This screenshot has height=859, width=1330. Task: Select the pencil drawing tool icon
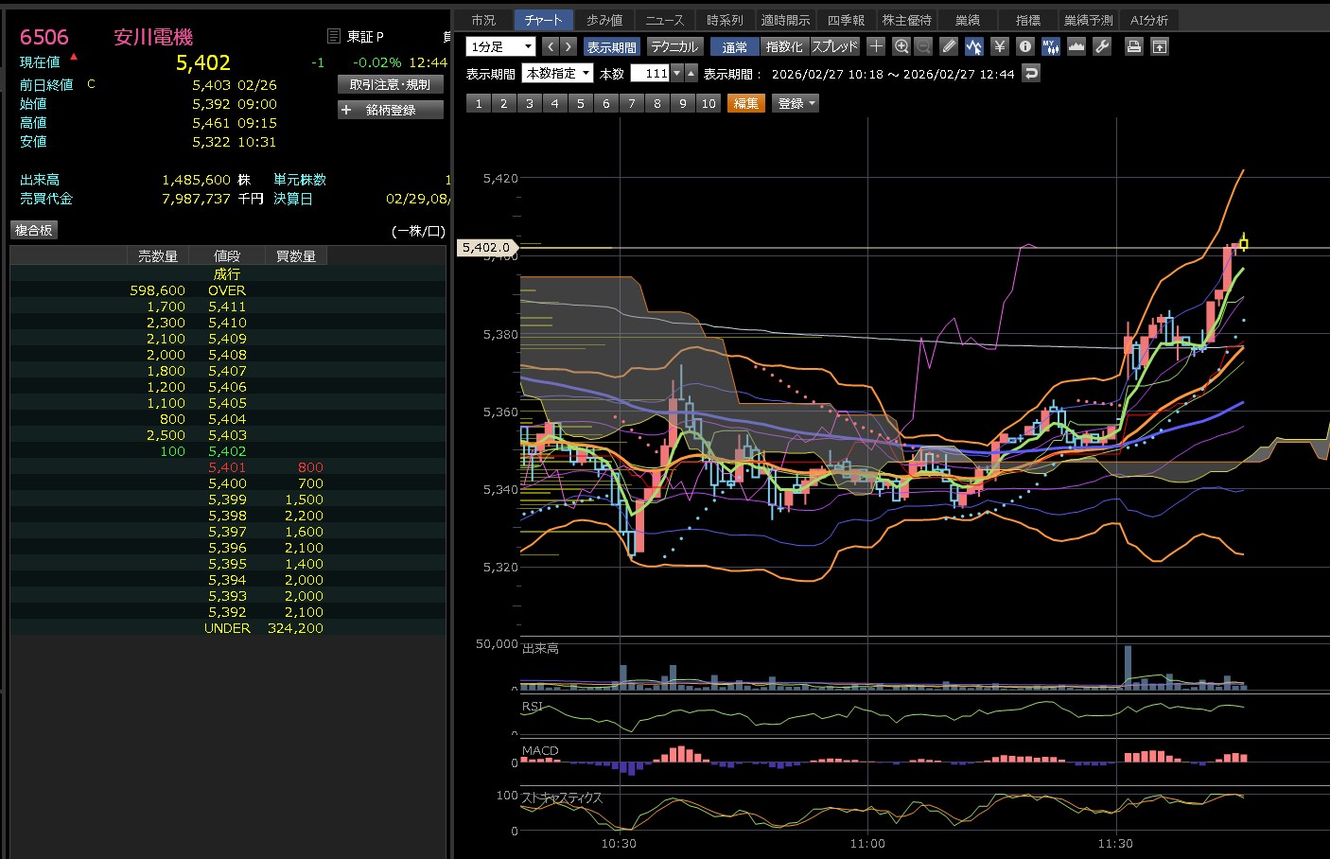(x=949, y=46)
